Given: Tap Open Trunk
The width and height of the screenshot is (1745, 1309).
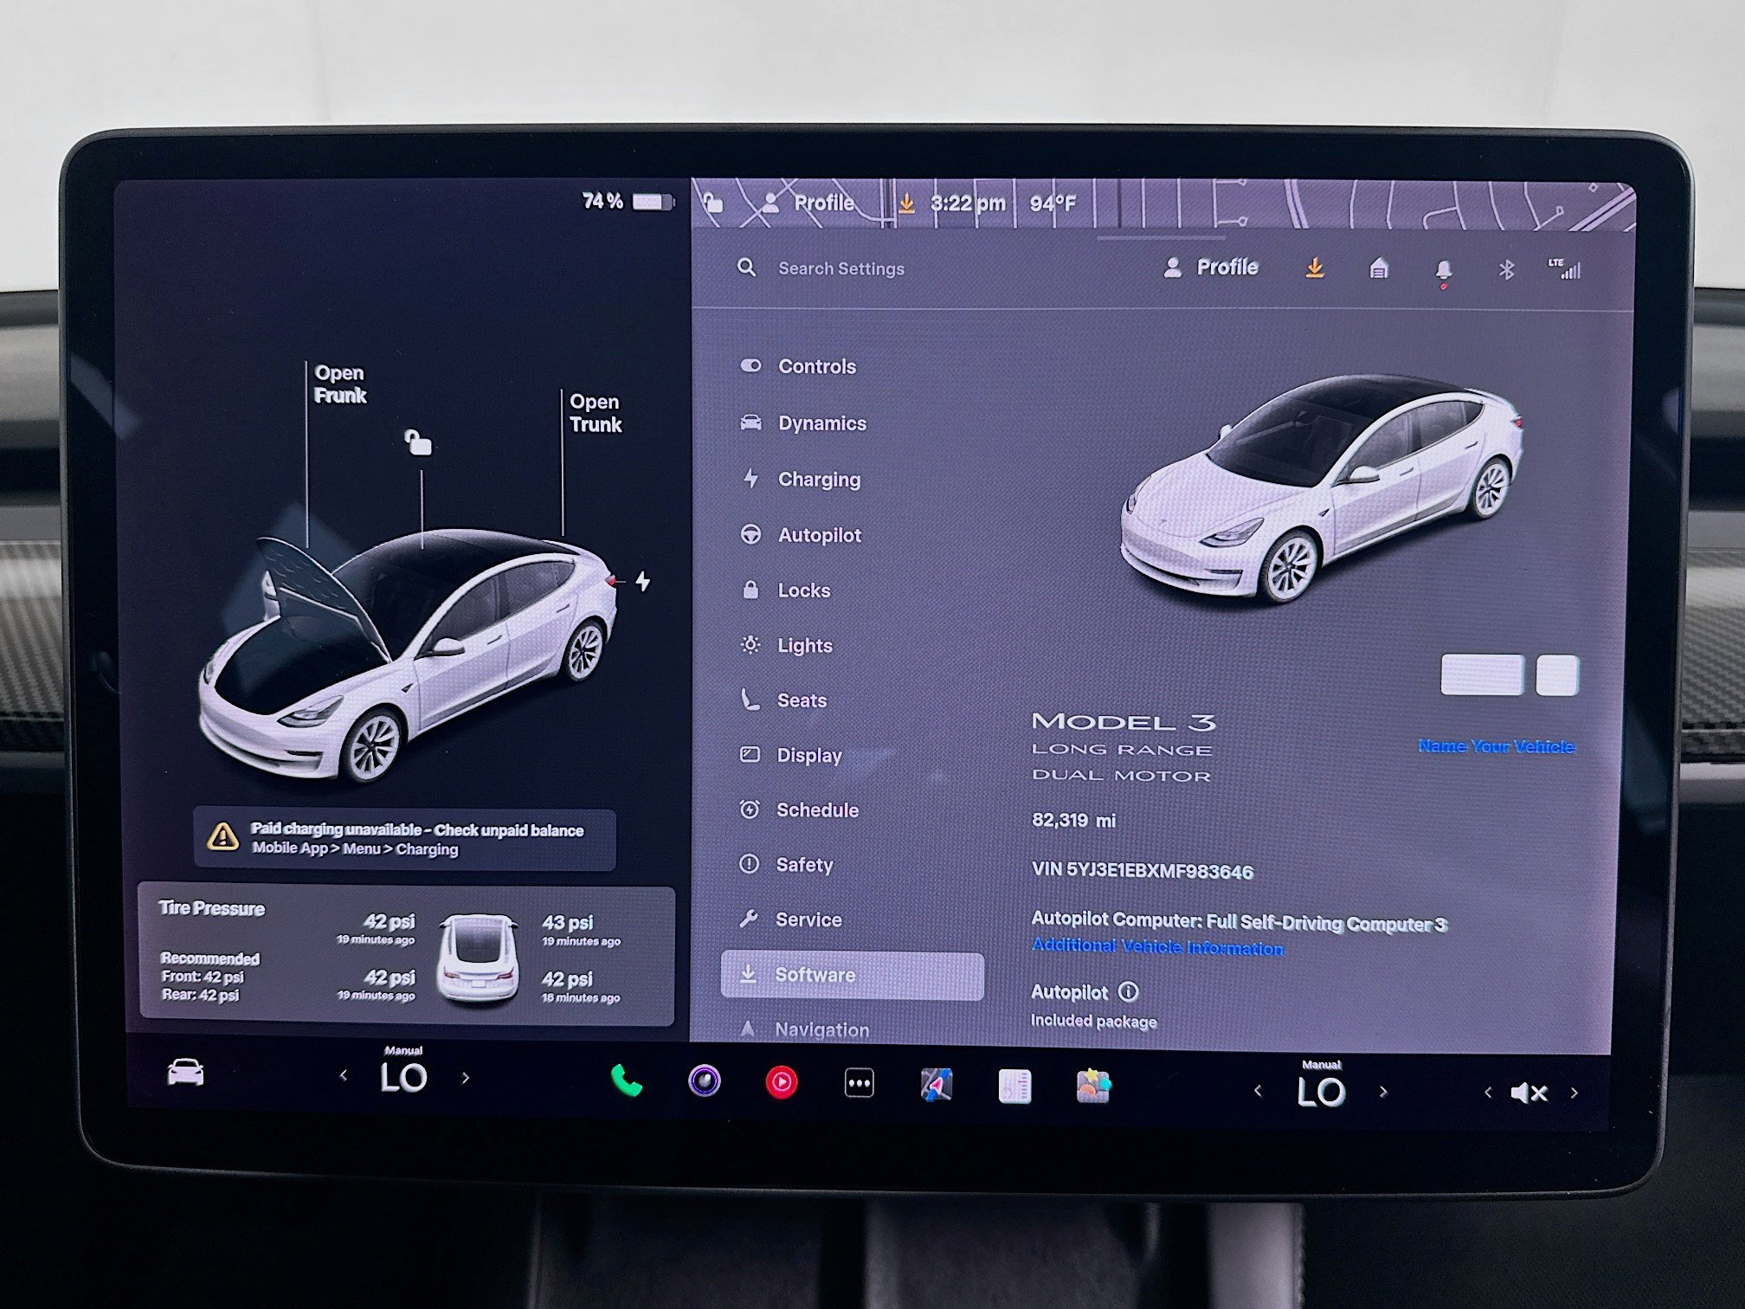Looking at the screenshot, I should (596, 413).
